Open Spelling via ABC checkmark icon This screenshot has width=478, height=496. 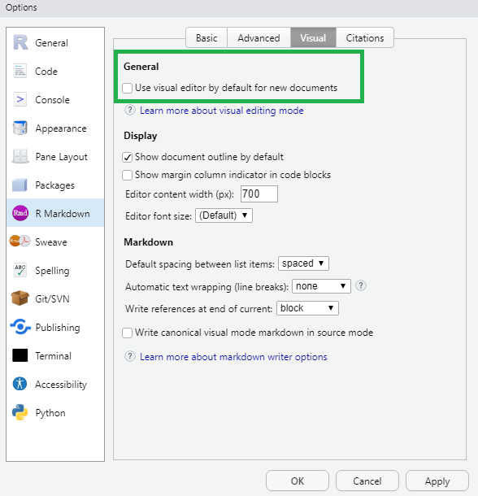(x=20, y=271)
